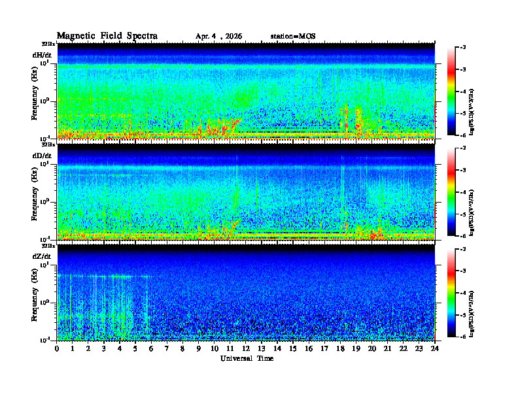This screenshot has height=400, width=518.
Task: Click hour "12" on the Universal Time axis
Action: 245,348
